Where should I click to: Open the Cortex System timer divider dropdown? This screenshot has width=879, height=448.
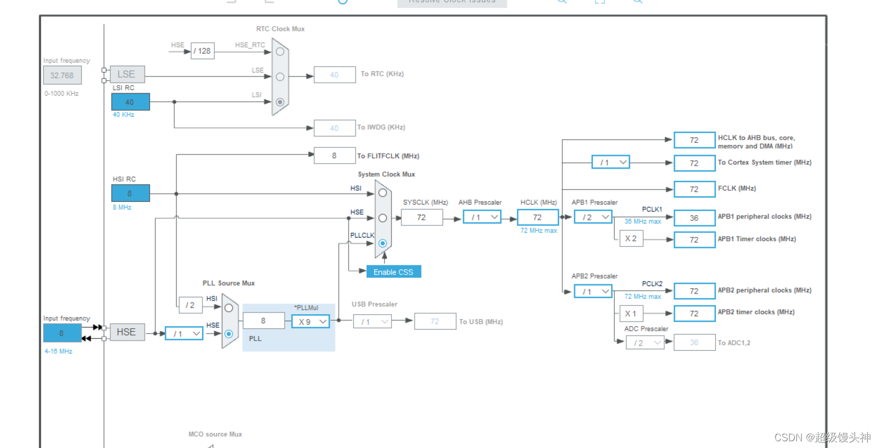(x=611, y=162)
